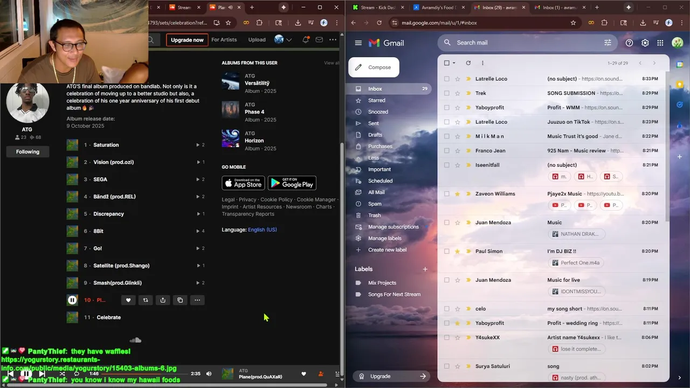Open SoundCloud top bar three-dot menu
Viewport: 690px width, 388px height.
coord(333,39)
